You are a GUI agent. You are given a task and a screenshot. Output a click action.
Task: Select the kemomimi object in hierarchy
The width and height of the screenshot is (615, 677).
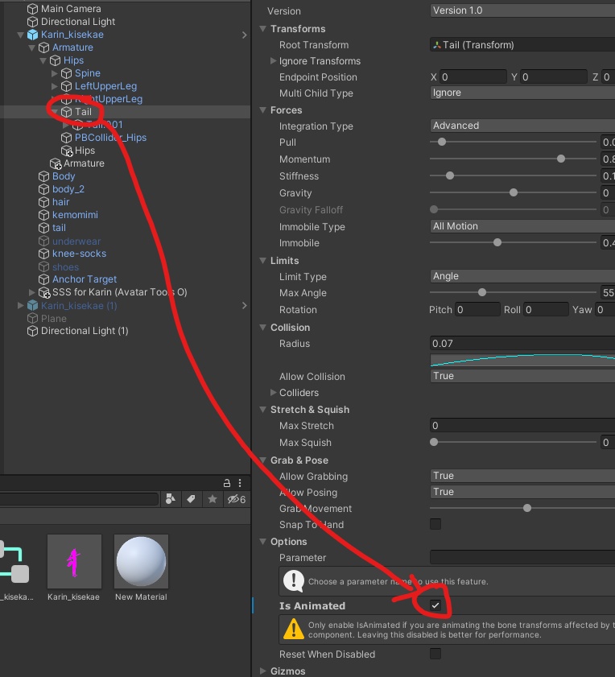pyautogui.click(x=75, y=215)
